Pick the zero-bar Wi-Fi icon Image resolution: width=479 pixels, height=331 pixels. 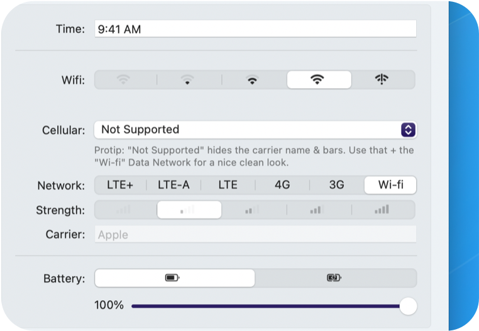pyautogui.click(x=124, y=80)
